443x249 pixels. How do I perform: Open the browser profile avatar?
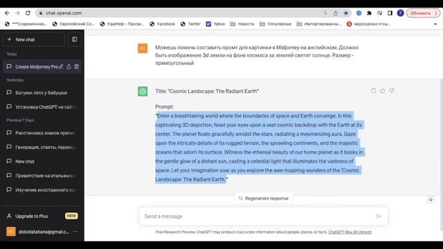click(x=400, y=13)
